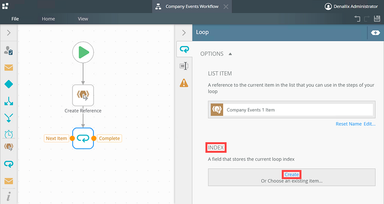This screenshot has height=204, width=384.
Task: Select the timer clock step icon
Action: click(x=9, y=134)
